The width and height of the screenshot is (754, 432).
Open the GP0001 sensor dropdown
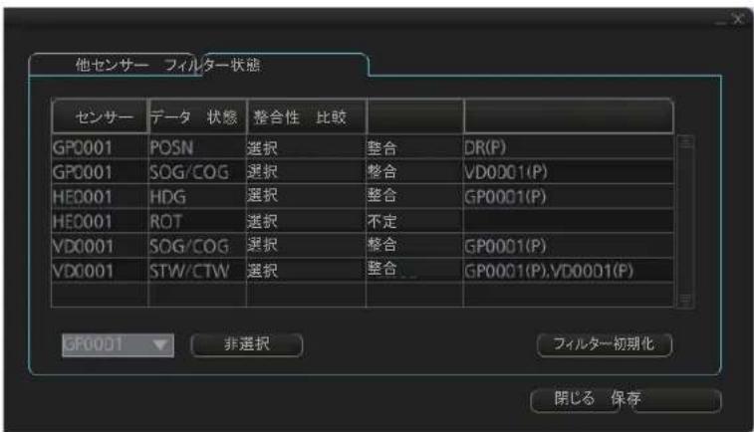[118, 344]
